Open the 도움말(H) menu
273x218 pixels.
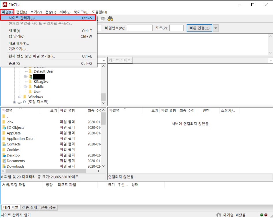(99, 12)
